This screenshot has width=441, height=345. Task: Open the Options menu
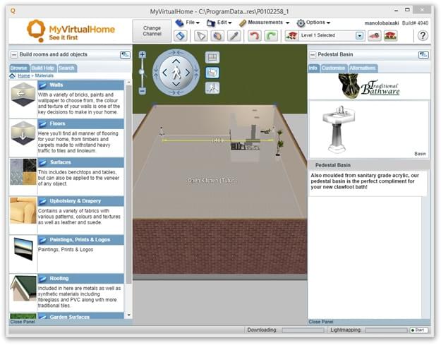(x=313, y=23)
